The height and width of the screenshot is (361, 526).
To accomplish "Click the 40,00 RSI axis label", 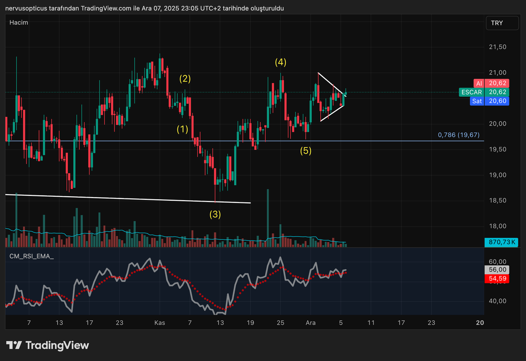I will 498,301.
